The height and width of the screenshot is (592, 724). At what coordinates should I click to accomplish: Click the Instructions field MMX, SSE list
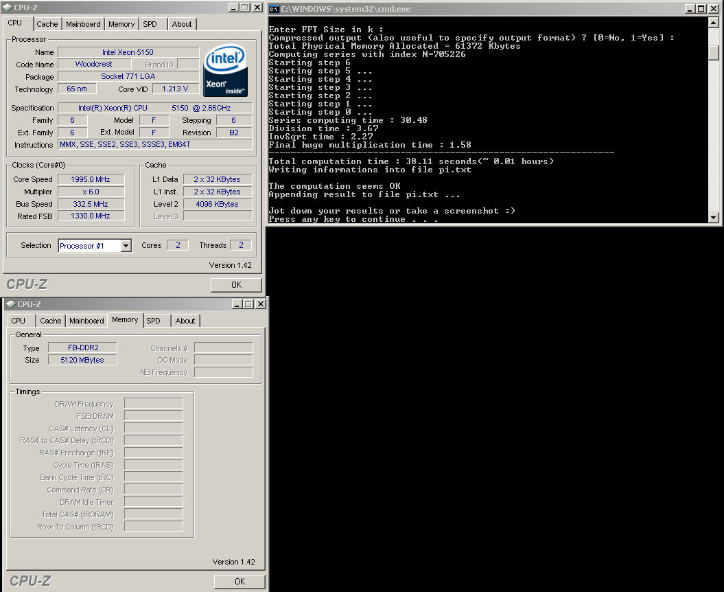154,145
